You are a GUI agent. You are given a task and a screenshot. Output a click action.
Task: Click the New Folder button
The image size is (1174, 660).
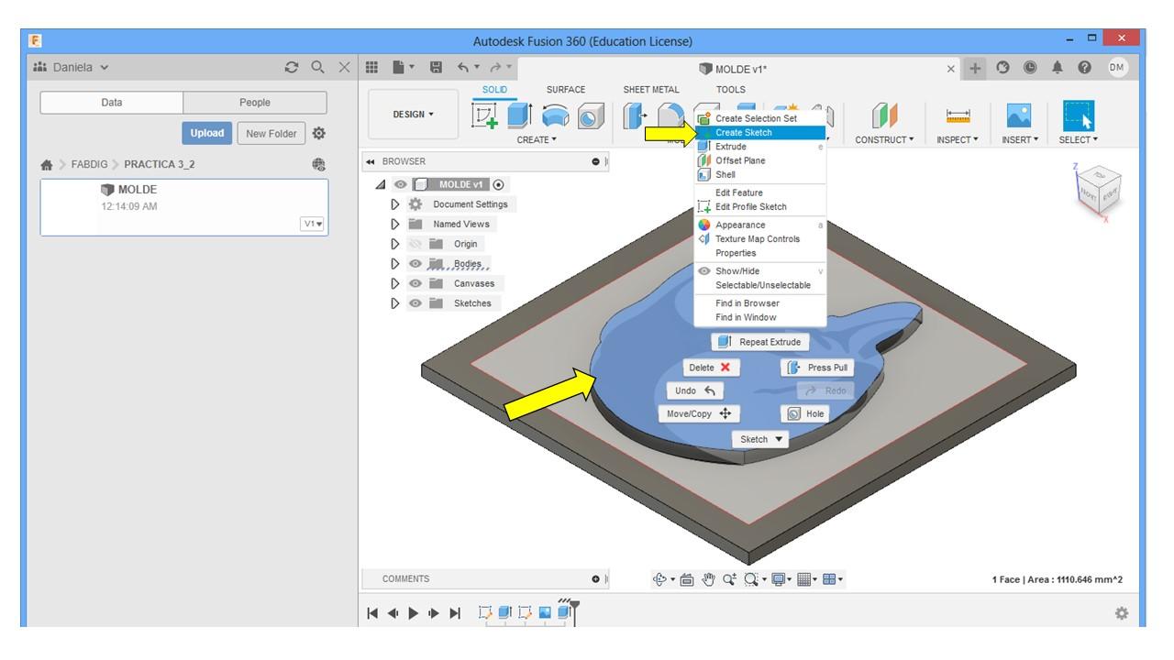click(x=270, y=133)
